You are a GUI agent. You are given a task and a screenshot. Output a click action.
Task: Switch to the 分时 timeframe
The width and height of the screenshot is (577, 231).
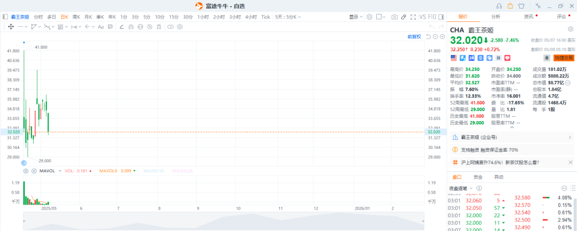point(38,17)
